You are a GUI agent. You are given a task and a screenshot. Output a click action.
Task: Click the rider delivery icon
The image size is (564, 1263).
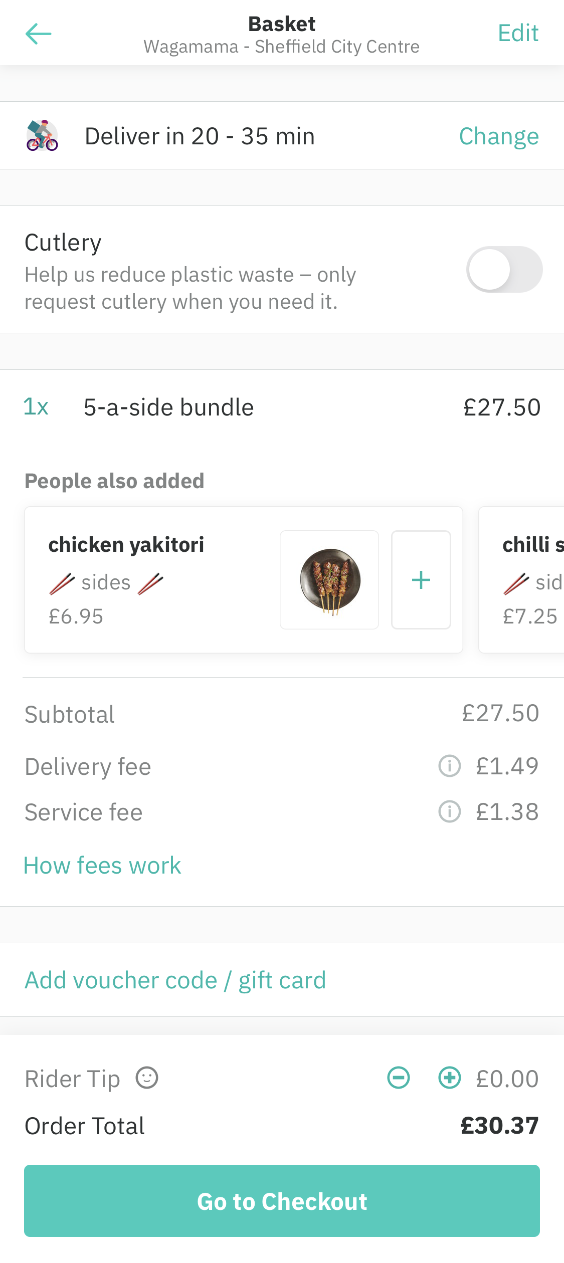tap(42, 135)
